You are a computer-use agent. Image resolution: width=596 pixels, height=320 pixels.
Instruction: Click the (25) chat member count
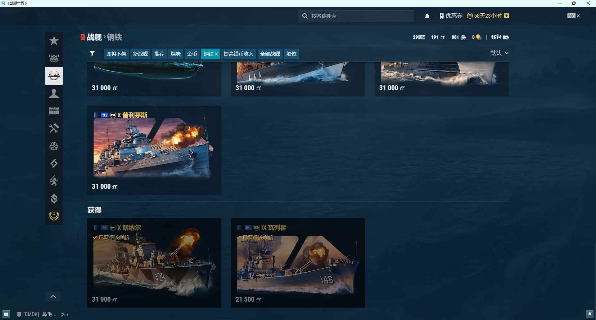pyautogui.click(x=64, y=314)
